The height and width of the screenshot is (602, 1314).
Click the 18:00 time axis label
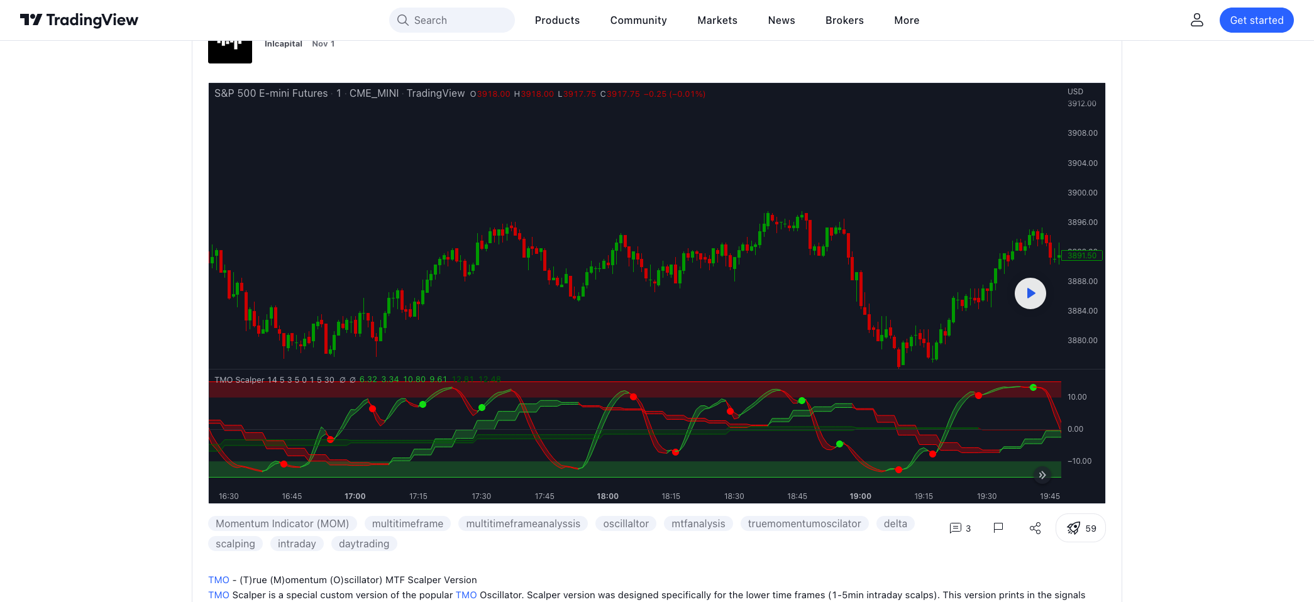point(607,496)
